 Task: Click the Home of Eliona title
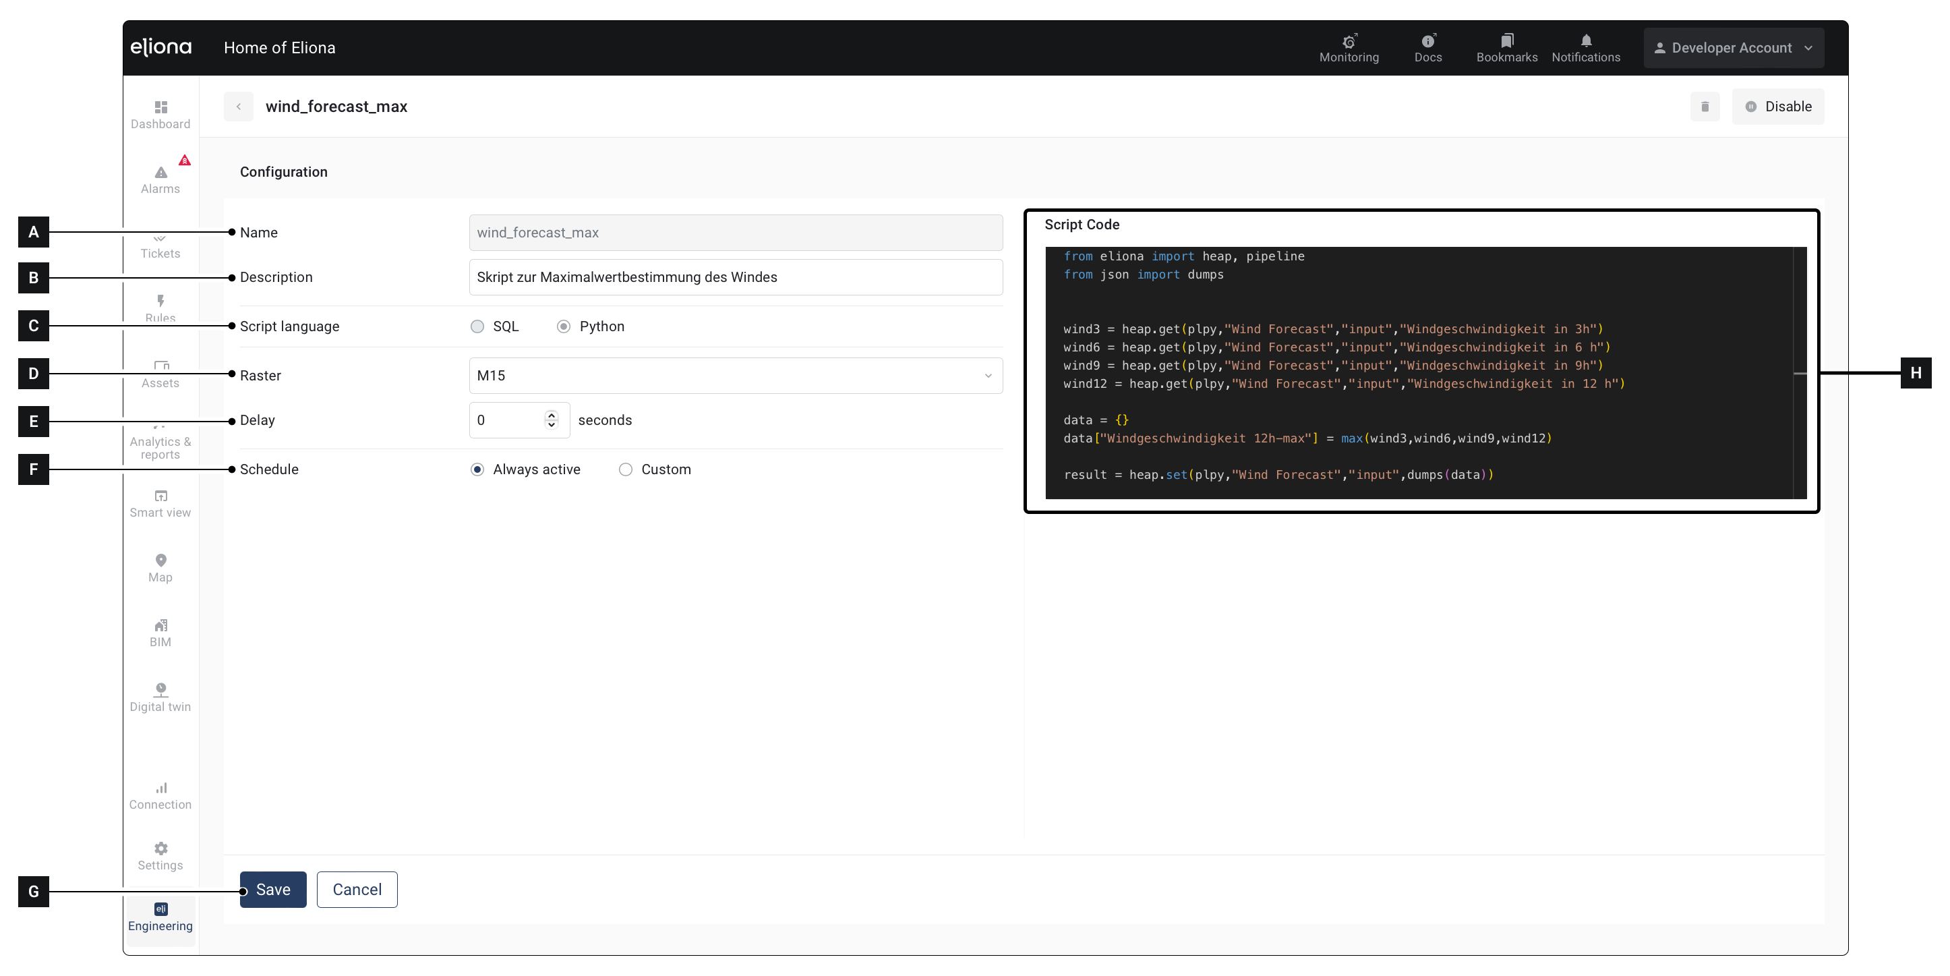click(x=279, y=48)
